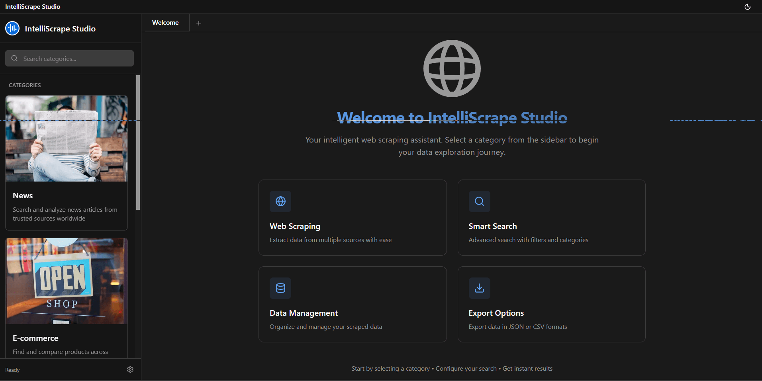Open the Export Options feature card
Image resolution: width=762 pixels, height=381 pixels.
click(x=551, y=304)
